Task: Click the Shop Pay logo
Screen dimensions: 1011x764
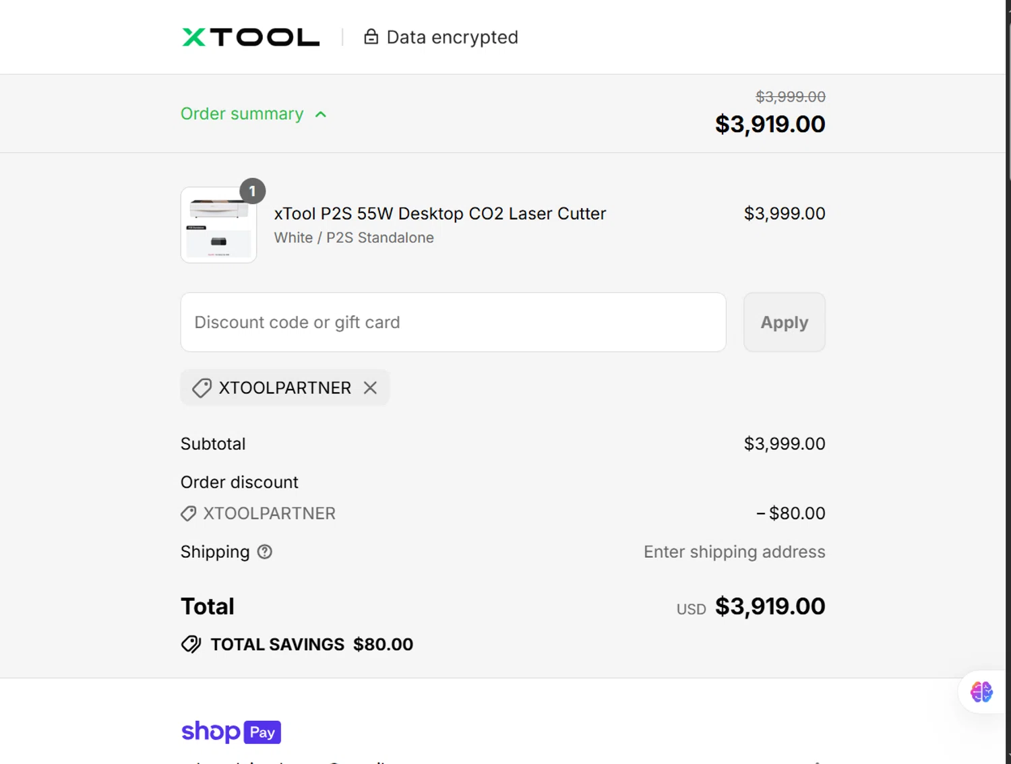Action: point(231,732)
